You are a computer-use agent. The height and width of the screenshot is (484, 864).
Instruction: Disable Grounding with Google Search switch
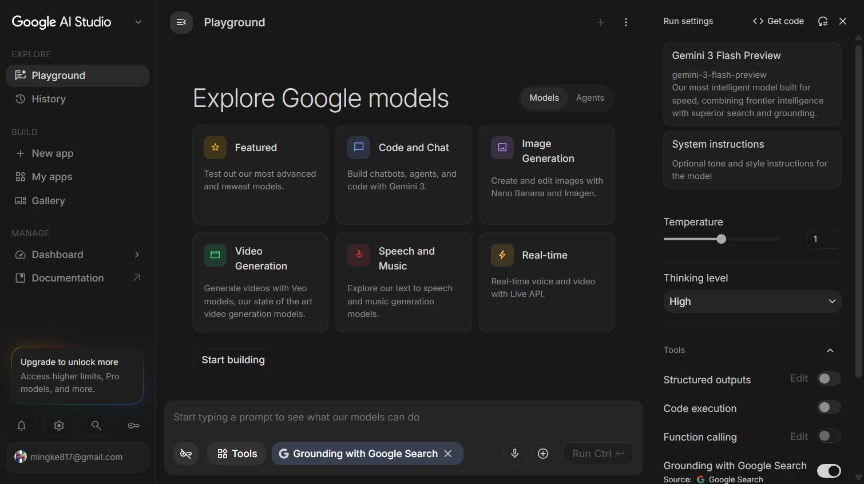tap(829, 471)
